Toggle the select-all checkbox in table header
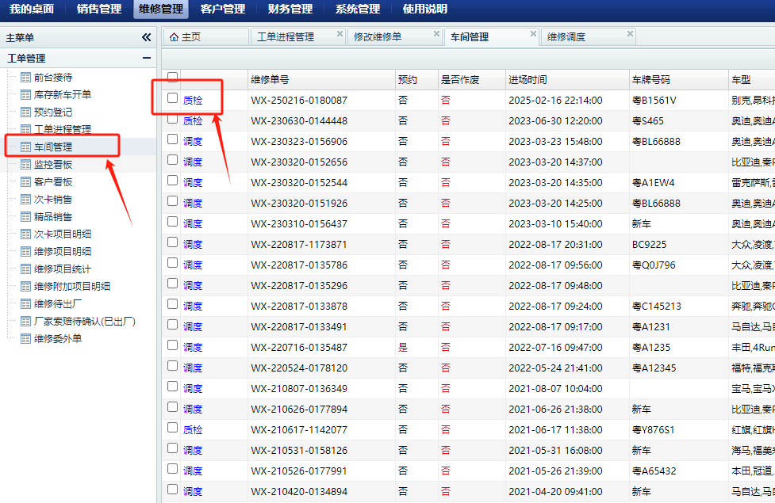The width and height of the screenshot is (775, 503). coord(172,77)
